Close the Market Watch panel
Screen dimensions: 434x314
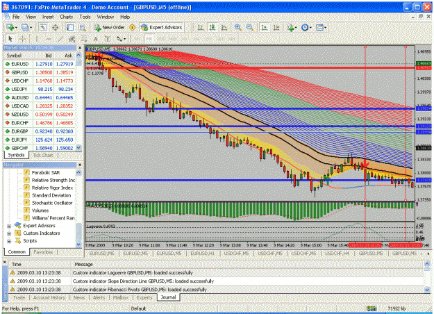click(80, 48)
